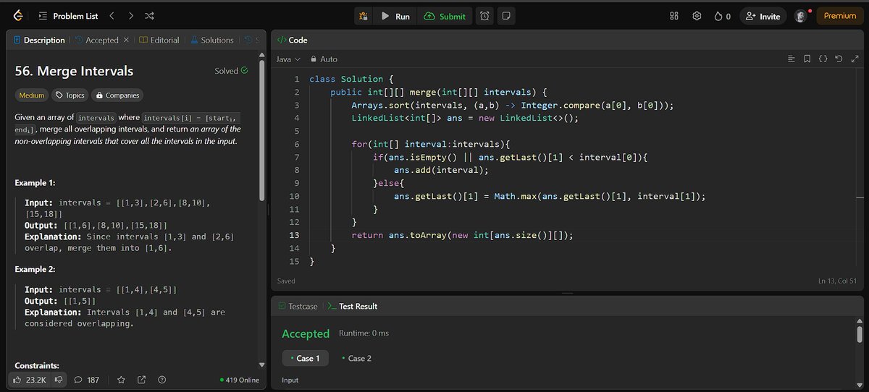Click the Premium button
This screenshot has height=392, width=869.
(x=840, y=16)
